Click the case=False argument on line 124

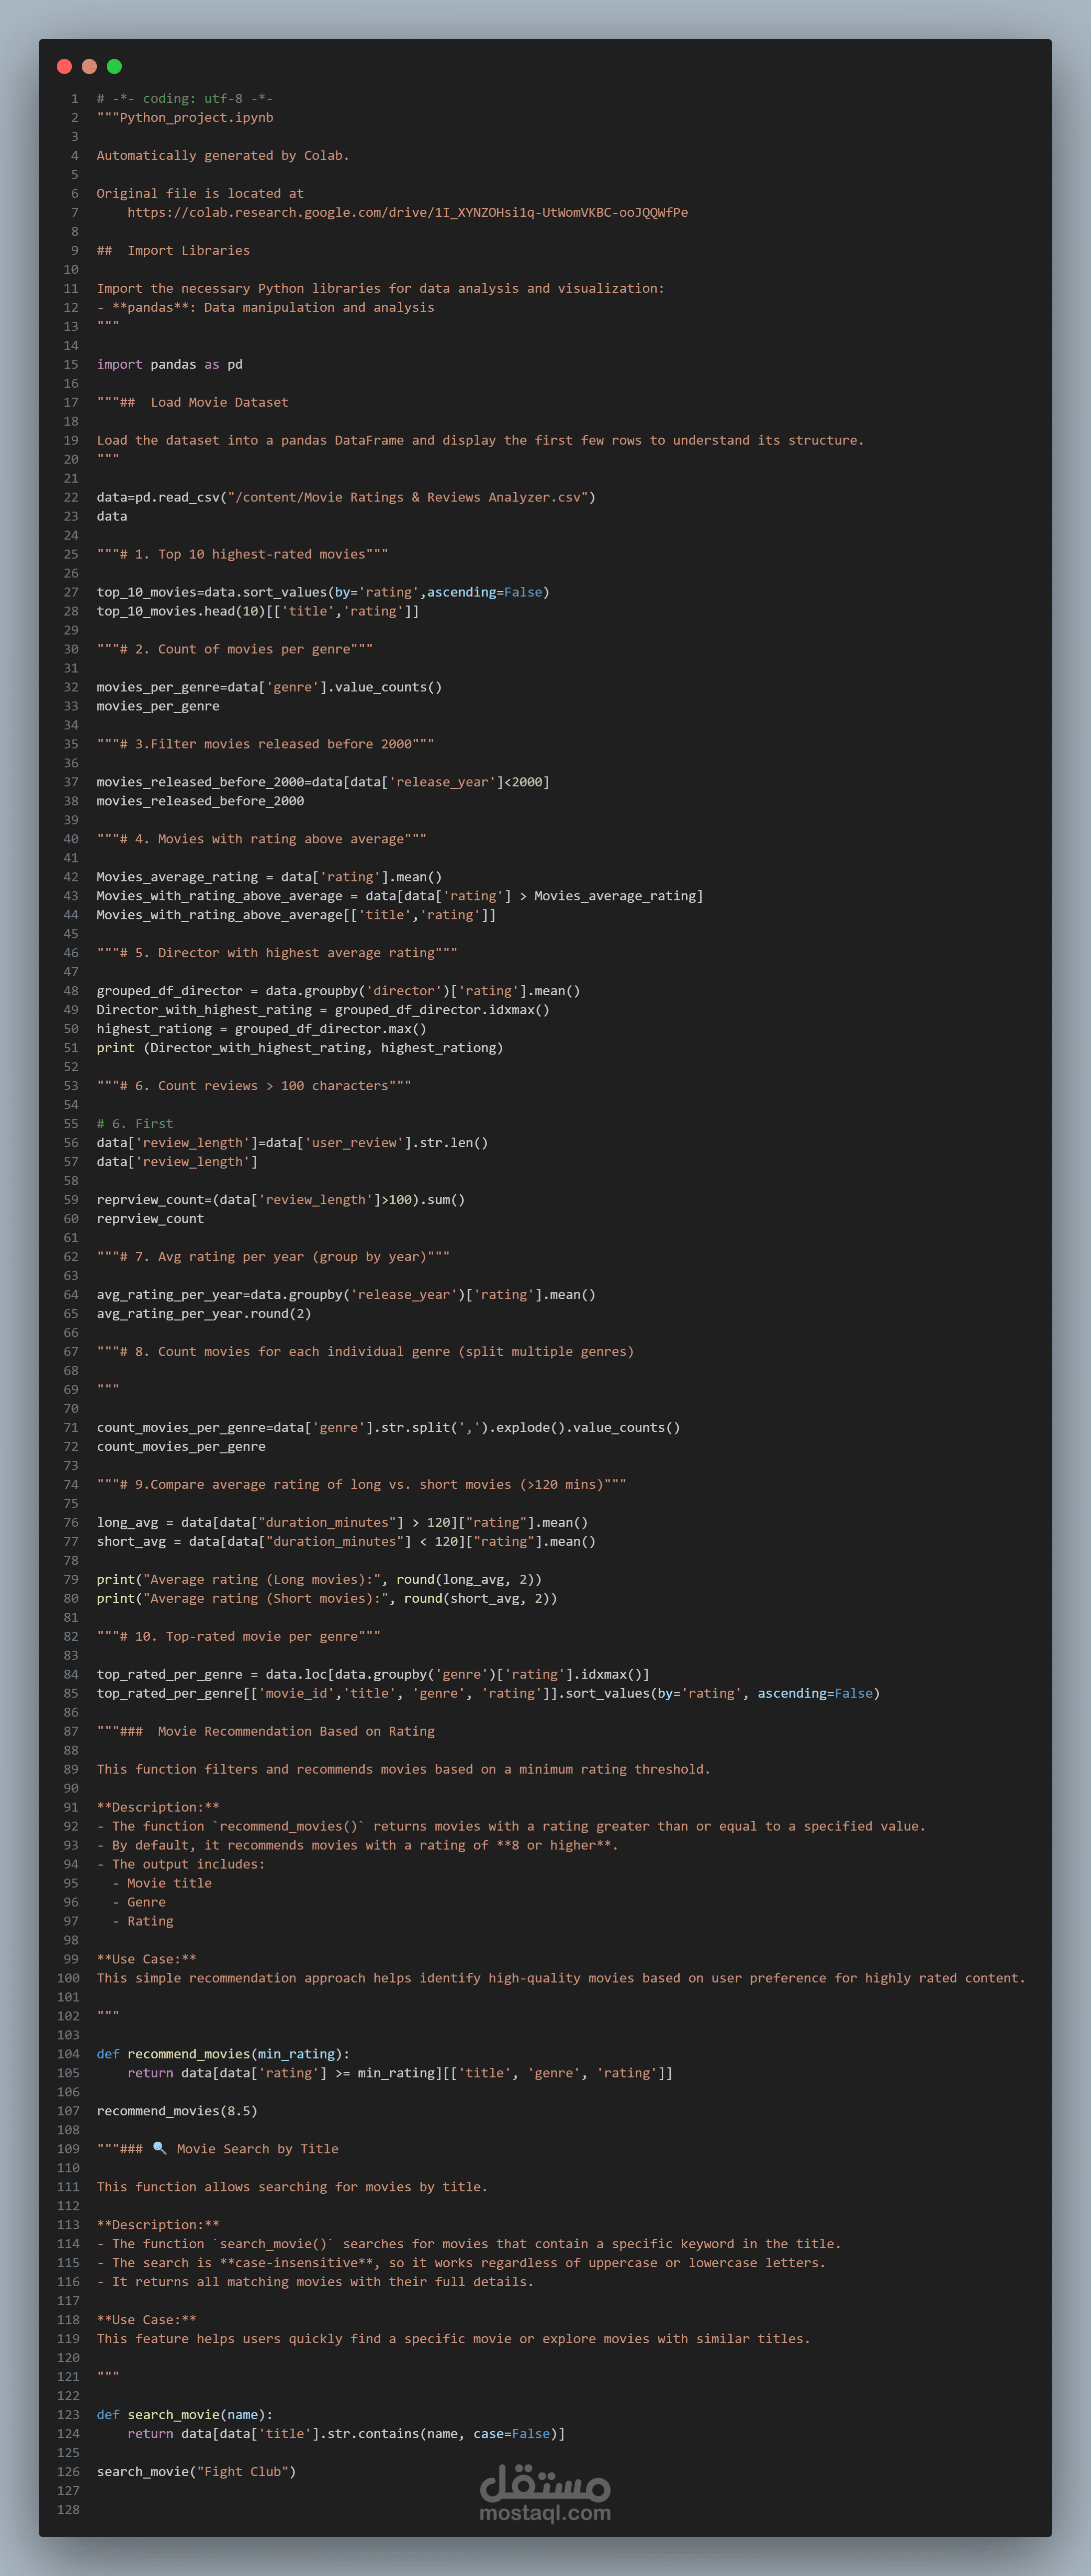pyautogui.click(x=511, y=2433)
